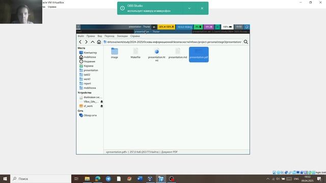The height and width of the screenshot is (183, 326).
Task: Click the clock block in the VM status bar
Action: coord(239,27)
